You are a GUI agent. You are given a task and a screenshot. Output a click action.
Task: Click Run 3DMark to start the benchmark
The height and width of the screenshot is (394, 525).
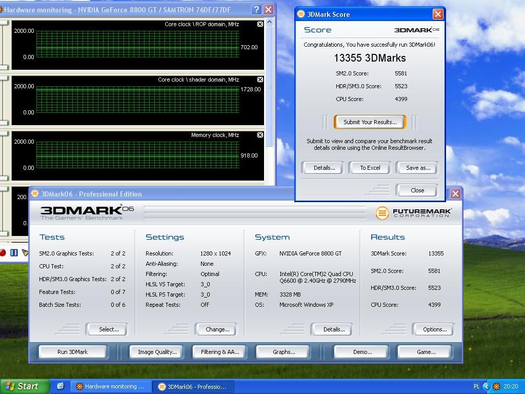[72, 352]
